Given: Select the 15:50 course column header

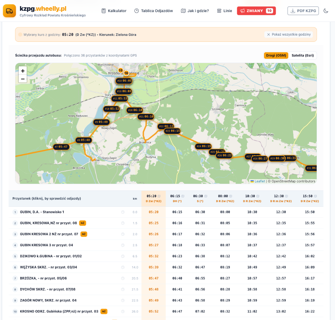Looking at the screenshot, I should pyautogui.click(x=309, y=199).
